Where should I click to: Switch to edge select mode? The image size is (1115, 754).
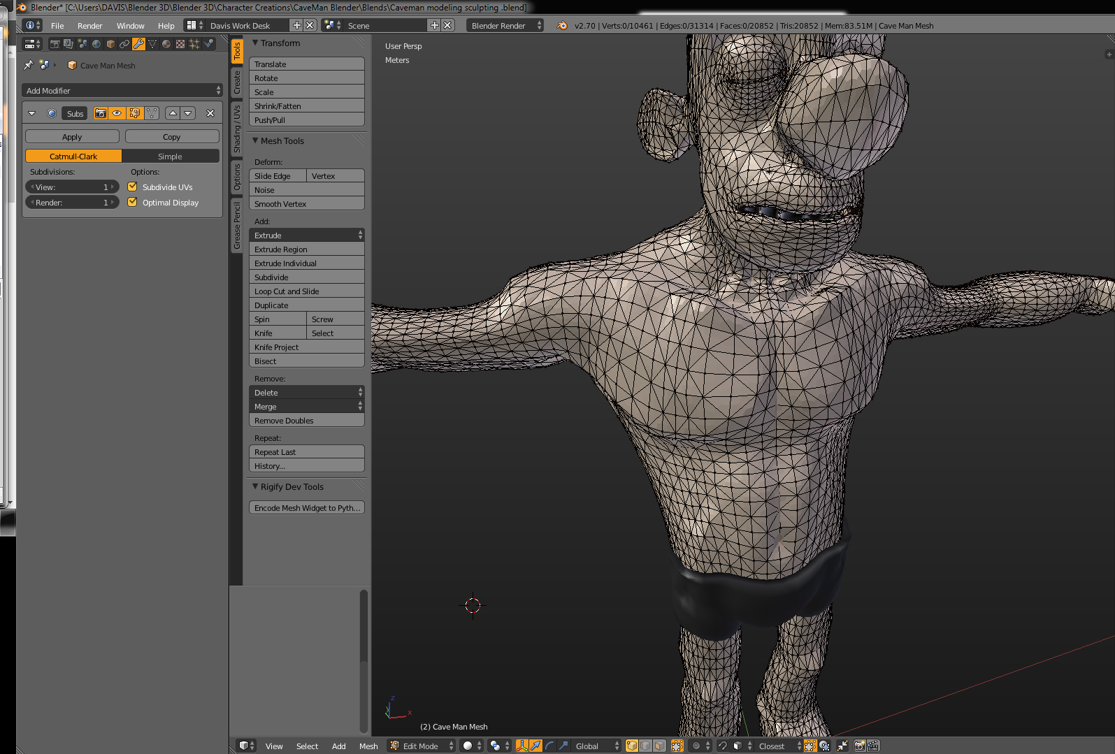pyautogui.click(x=646, y=746)
